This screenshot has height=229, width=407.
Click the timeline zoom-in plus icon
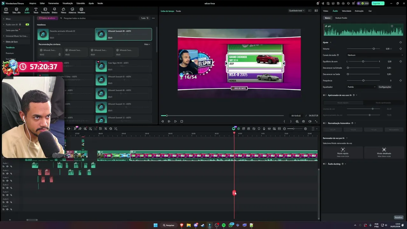tap(306, 129)
